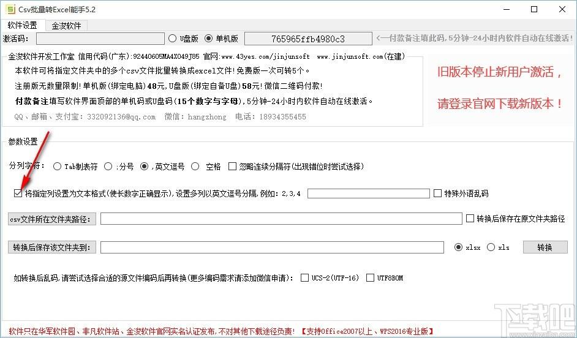Click the csv文件所在文件夹路径 button

(x=52, y=219)
